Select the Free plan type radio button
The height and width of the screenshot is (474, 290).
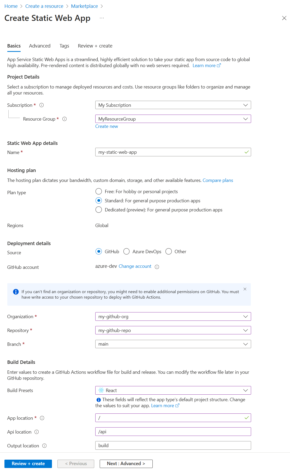pyautogui.click(x=99, y=192)
